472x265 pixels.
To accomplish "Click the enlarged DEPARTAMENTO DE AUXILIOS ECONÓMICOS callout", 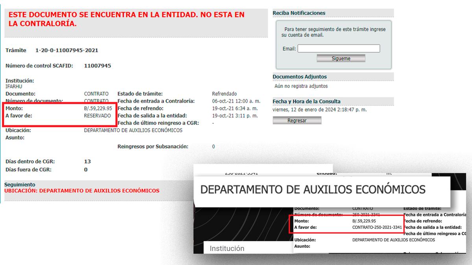I will pyautogui.click(x=313, y=190).
